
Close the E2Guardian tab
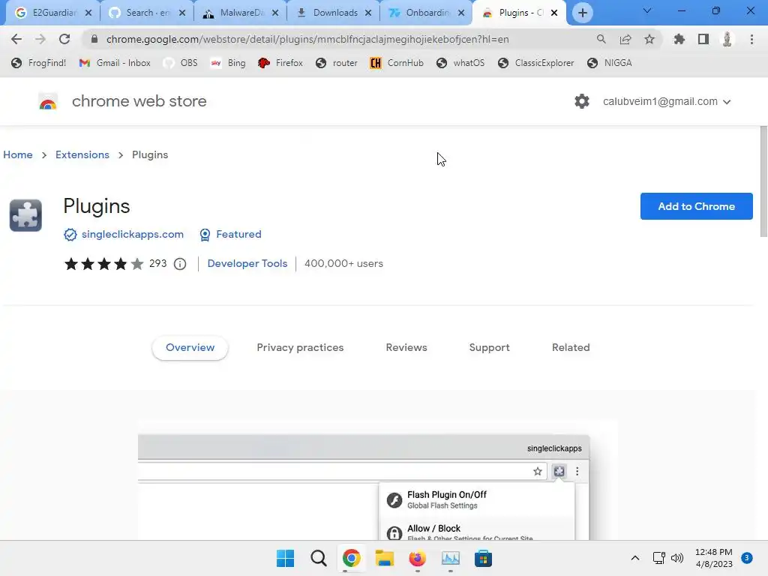(88, 13)
